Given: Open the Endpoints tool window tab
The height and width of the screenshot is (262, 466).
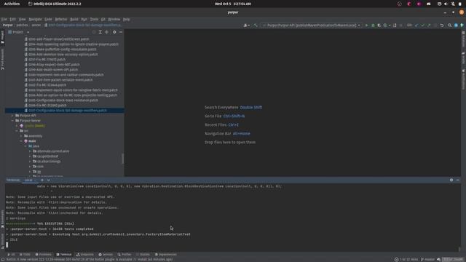Looking at the screenshot, I should pyautogui.click(x=85, y=255).
